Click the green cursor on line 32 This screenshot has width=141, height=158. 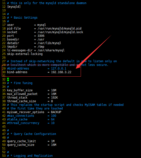8,80
